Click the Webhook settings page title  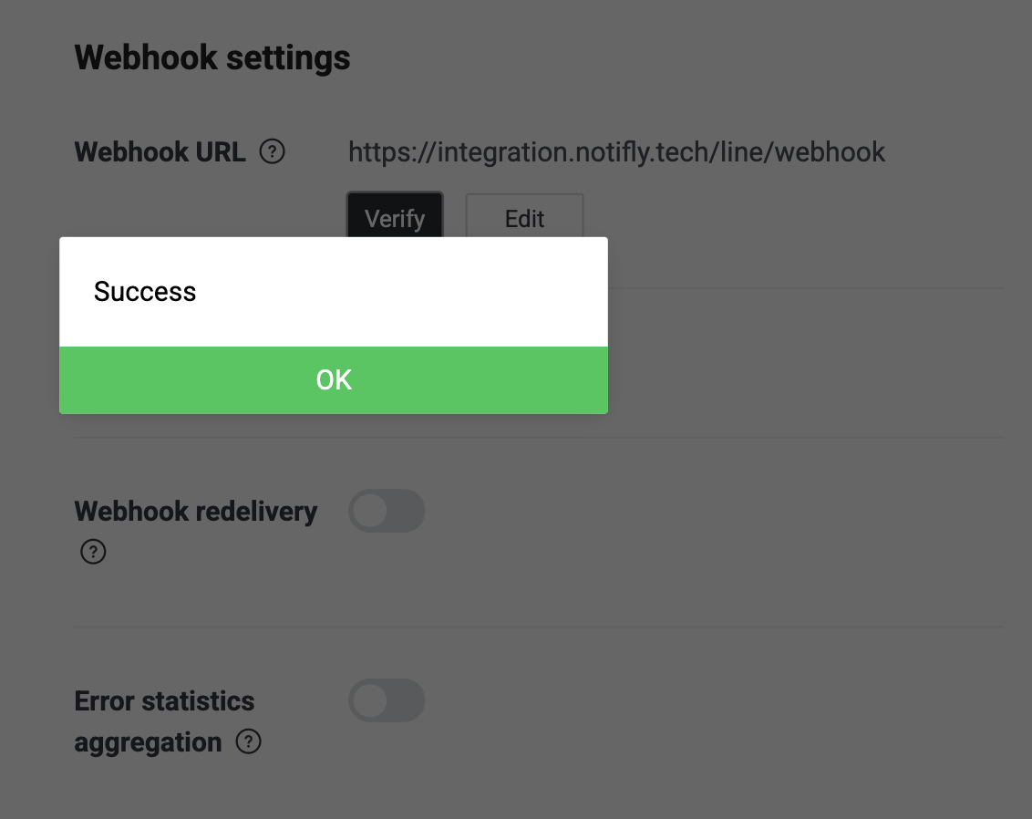pos(212,57)
